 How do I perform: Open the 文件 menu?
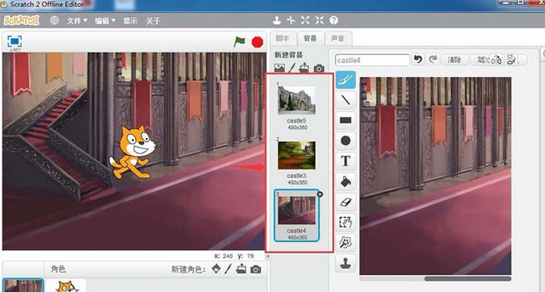[78, 21]
